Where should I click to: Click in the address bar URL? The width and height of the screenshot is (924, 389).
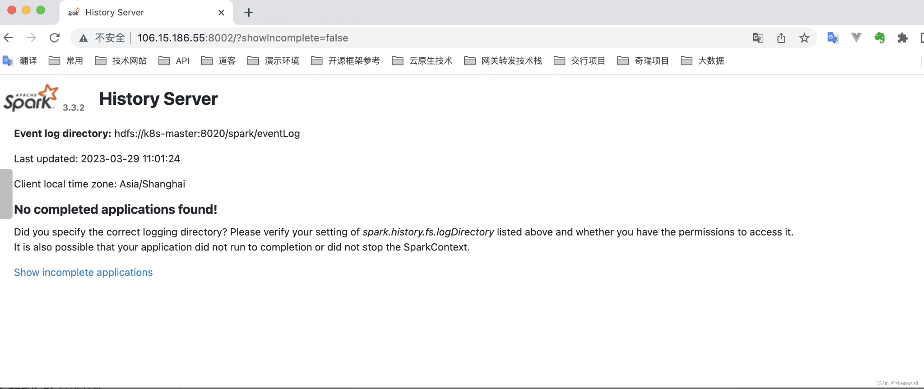click(x=243, y=38)
